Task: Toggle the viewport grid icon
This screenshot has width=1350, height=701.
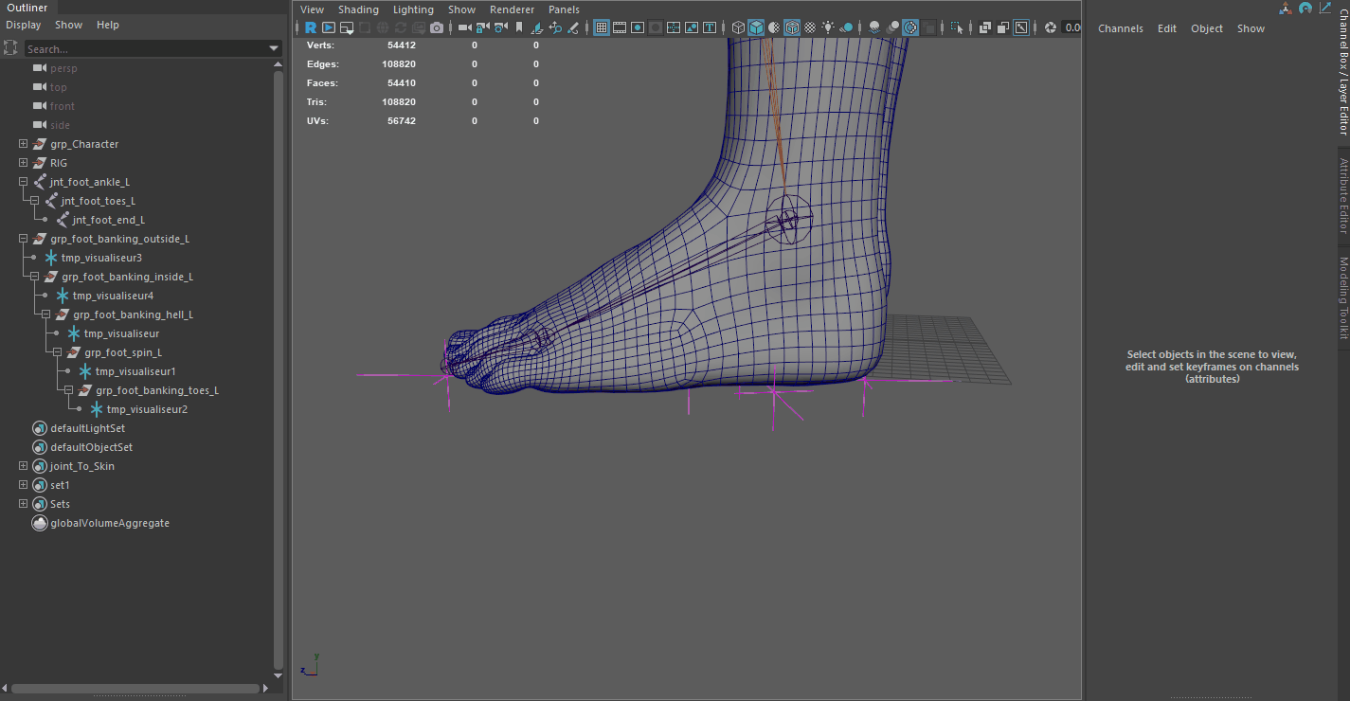Action: 602,27
